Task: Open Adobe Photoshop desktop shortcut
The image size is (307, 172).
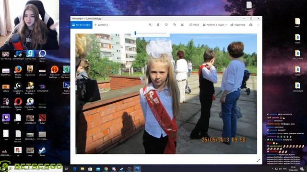Action: tap(66, 88)
